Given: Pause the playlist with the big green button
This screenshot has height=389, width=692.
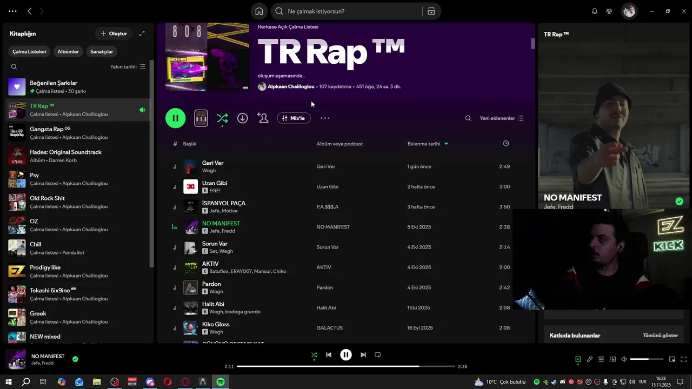Looking at the screenshot, I should click(x=176, y=118).
